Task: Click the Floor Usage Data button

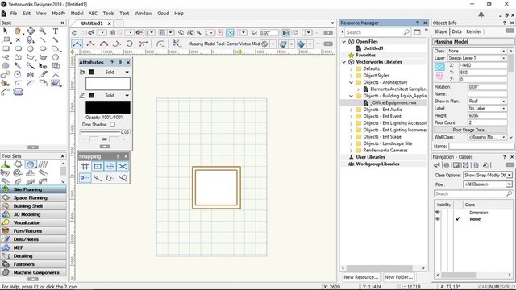Action: (x=470, y=130)
